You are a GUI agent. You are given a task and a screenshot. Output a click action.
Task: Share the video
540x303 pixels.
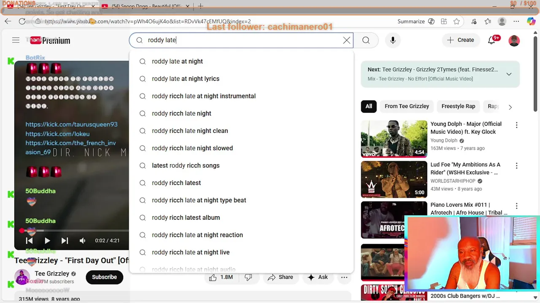(280, 277)
